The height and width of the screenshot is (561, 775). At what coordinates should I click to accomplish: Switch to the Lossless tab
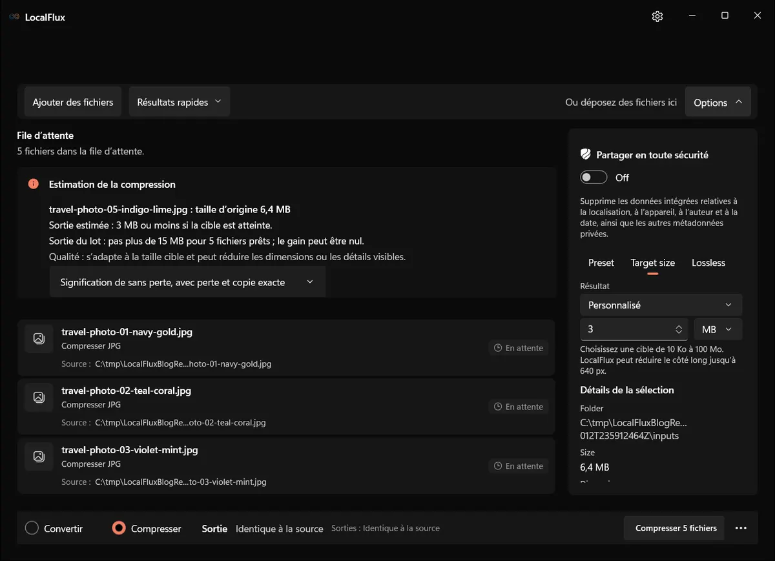[708, 263]
